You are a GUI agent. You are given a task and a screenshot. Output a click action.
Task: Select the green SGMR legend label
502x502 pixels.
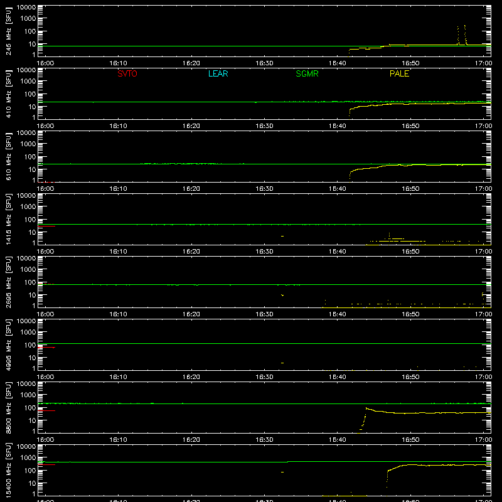(x=307, y=73)
